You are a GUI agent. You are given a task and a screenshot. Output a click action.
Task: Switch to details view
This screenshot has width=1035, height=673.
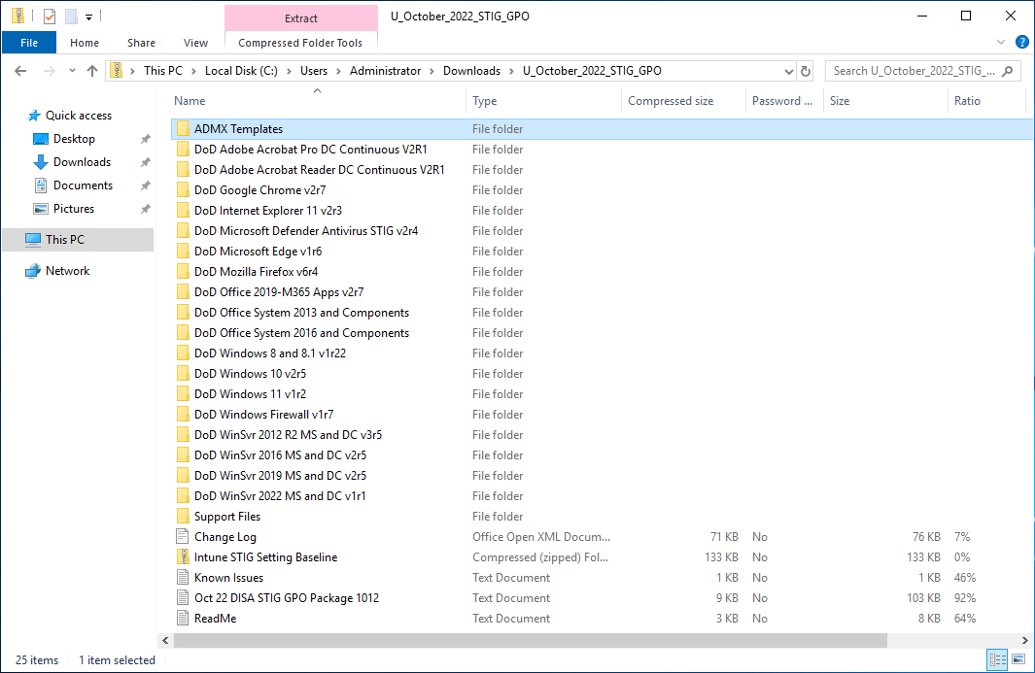pos(996,660)
